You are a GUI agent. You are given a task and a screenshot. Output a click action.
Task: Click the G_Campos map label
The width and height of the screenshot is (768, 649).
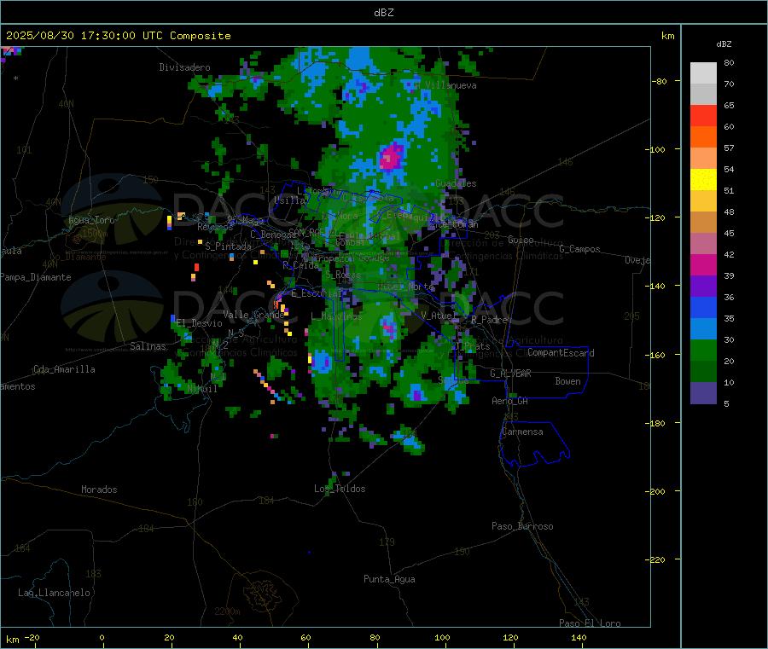click(x=579, y=249)
